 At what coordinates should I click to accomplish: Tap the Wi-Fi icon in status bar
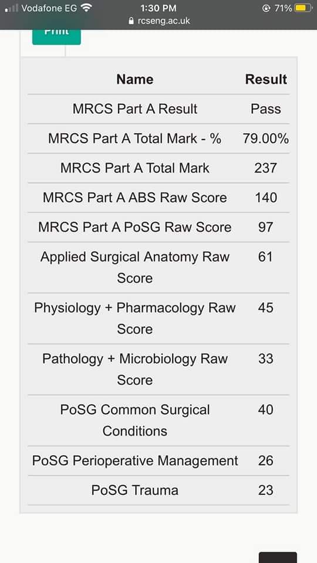(x=86, y=8)
